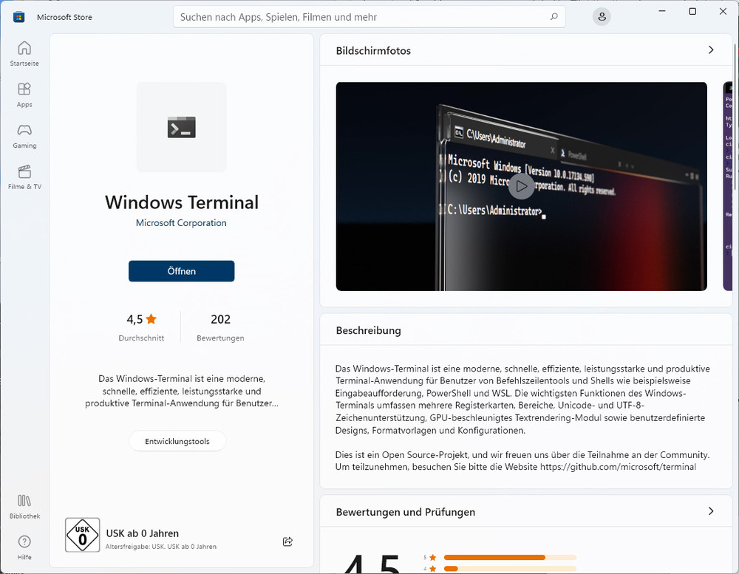Go to the Apps section
Image resolution: width=739 pixels, height=574 pixels.
(x=24, y=95)
